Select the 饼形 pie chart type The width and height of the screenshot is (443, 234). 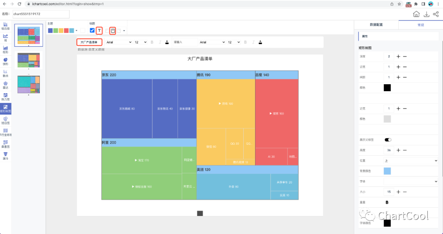tap(5, 61)
